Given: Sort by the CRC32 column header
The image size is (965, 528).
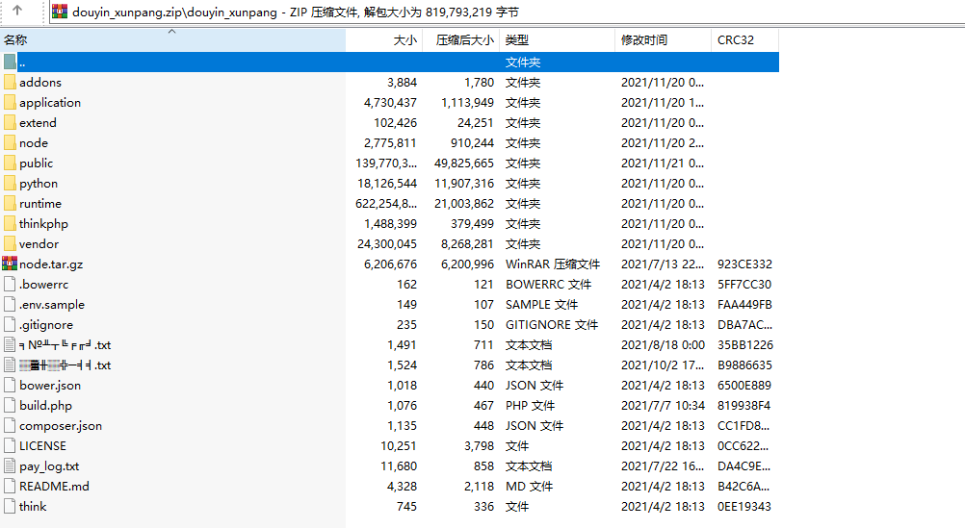Looking at the screenshot, I should (744, 40).
